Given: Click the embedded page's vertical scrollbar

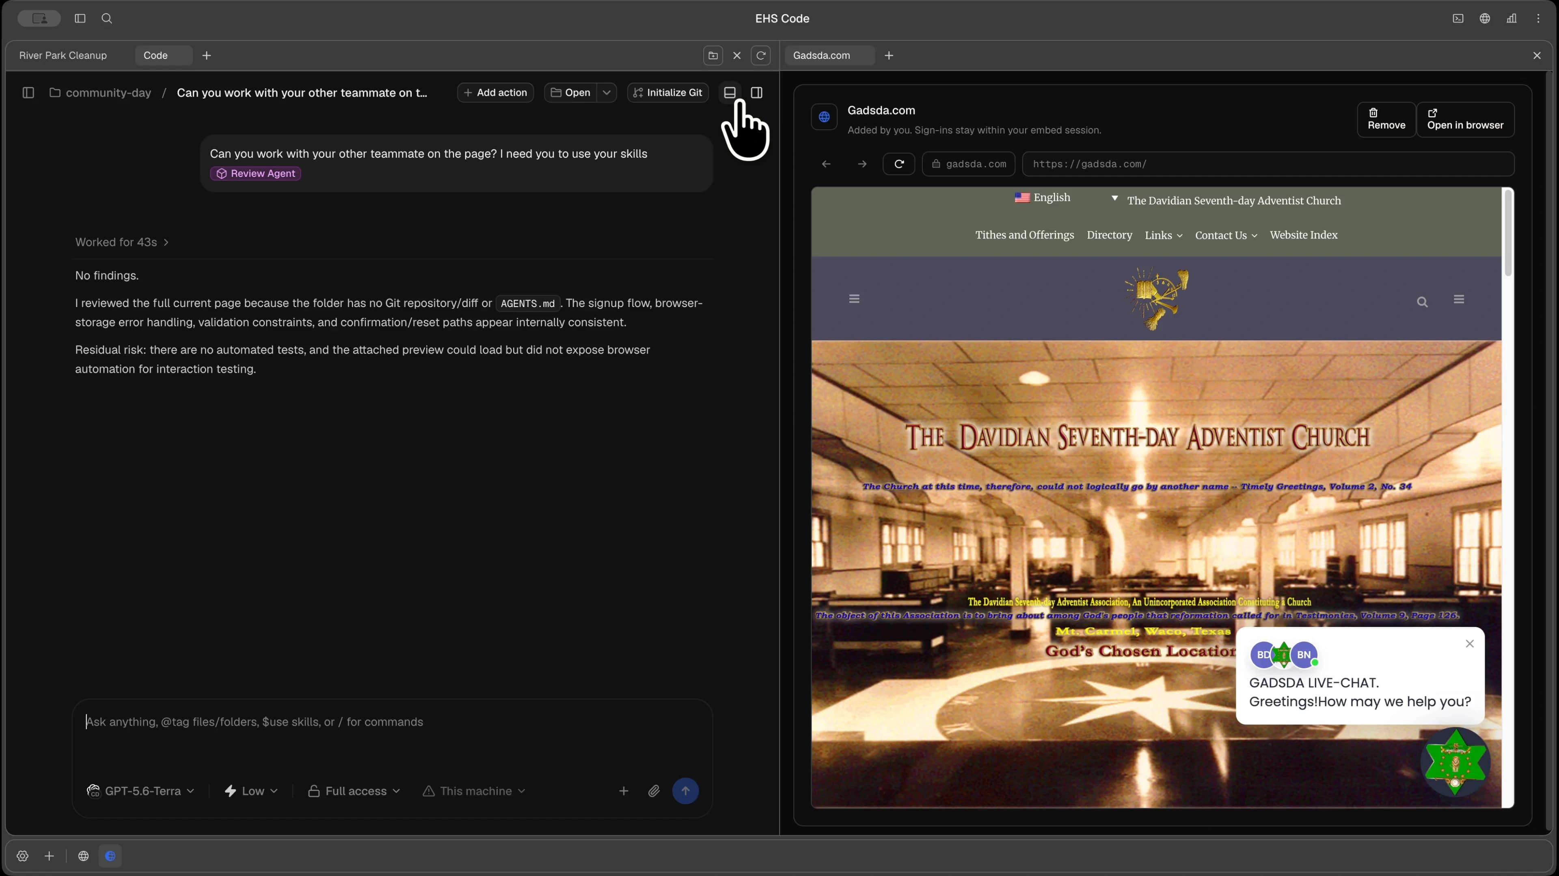Looking at the screenshot, I should (x=1508, y=233).
